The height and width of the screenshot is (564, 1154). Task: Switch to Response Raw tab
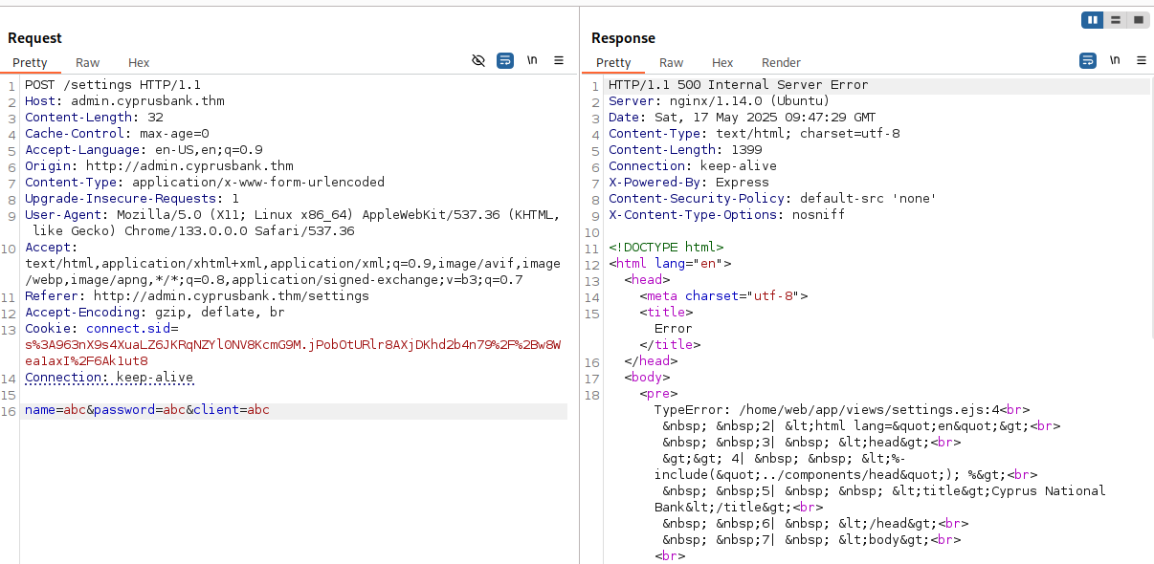coord(672,63)
